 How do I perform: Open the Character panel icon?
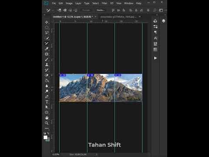tap(155, 38)
